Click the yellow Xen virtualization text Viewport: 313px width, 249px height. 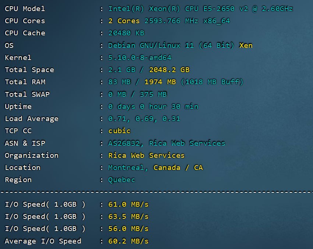(246, 46)
